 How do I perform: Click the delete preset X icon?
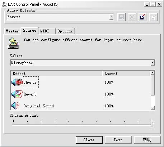(132, 17)
